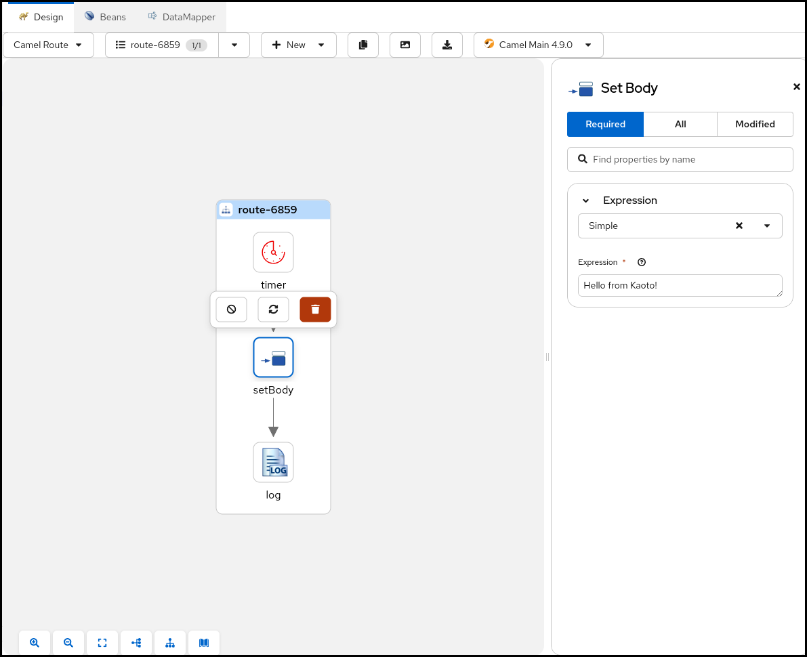Click the replace step icon
The image size is (807, 657).
273,309
